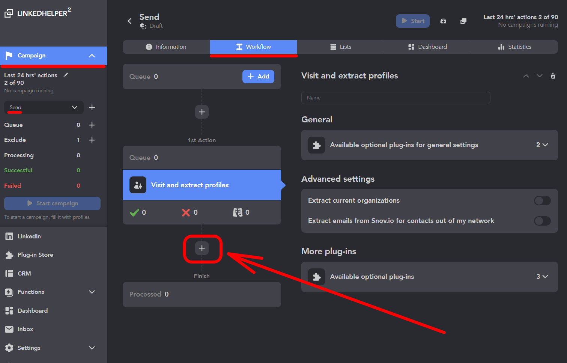This screenshot has width=567, height=363.
Task: Click the plus icon above 1st Action
Action: tap(202, 112)
